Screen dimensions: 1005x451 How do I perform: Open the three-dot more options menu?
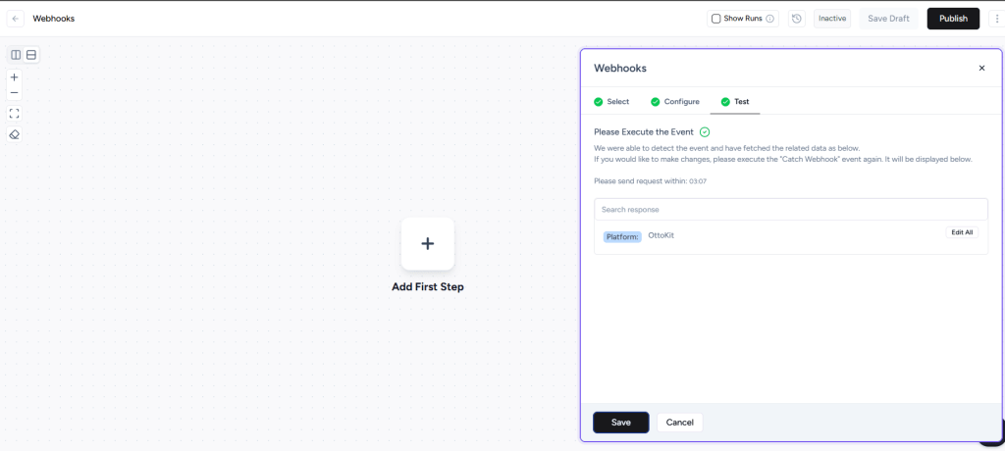pyautogui.click(x=997, y=19)
